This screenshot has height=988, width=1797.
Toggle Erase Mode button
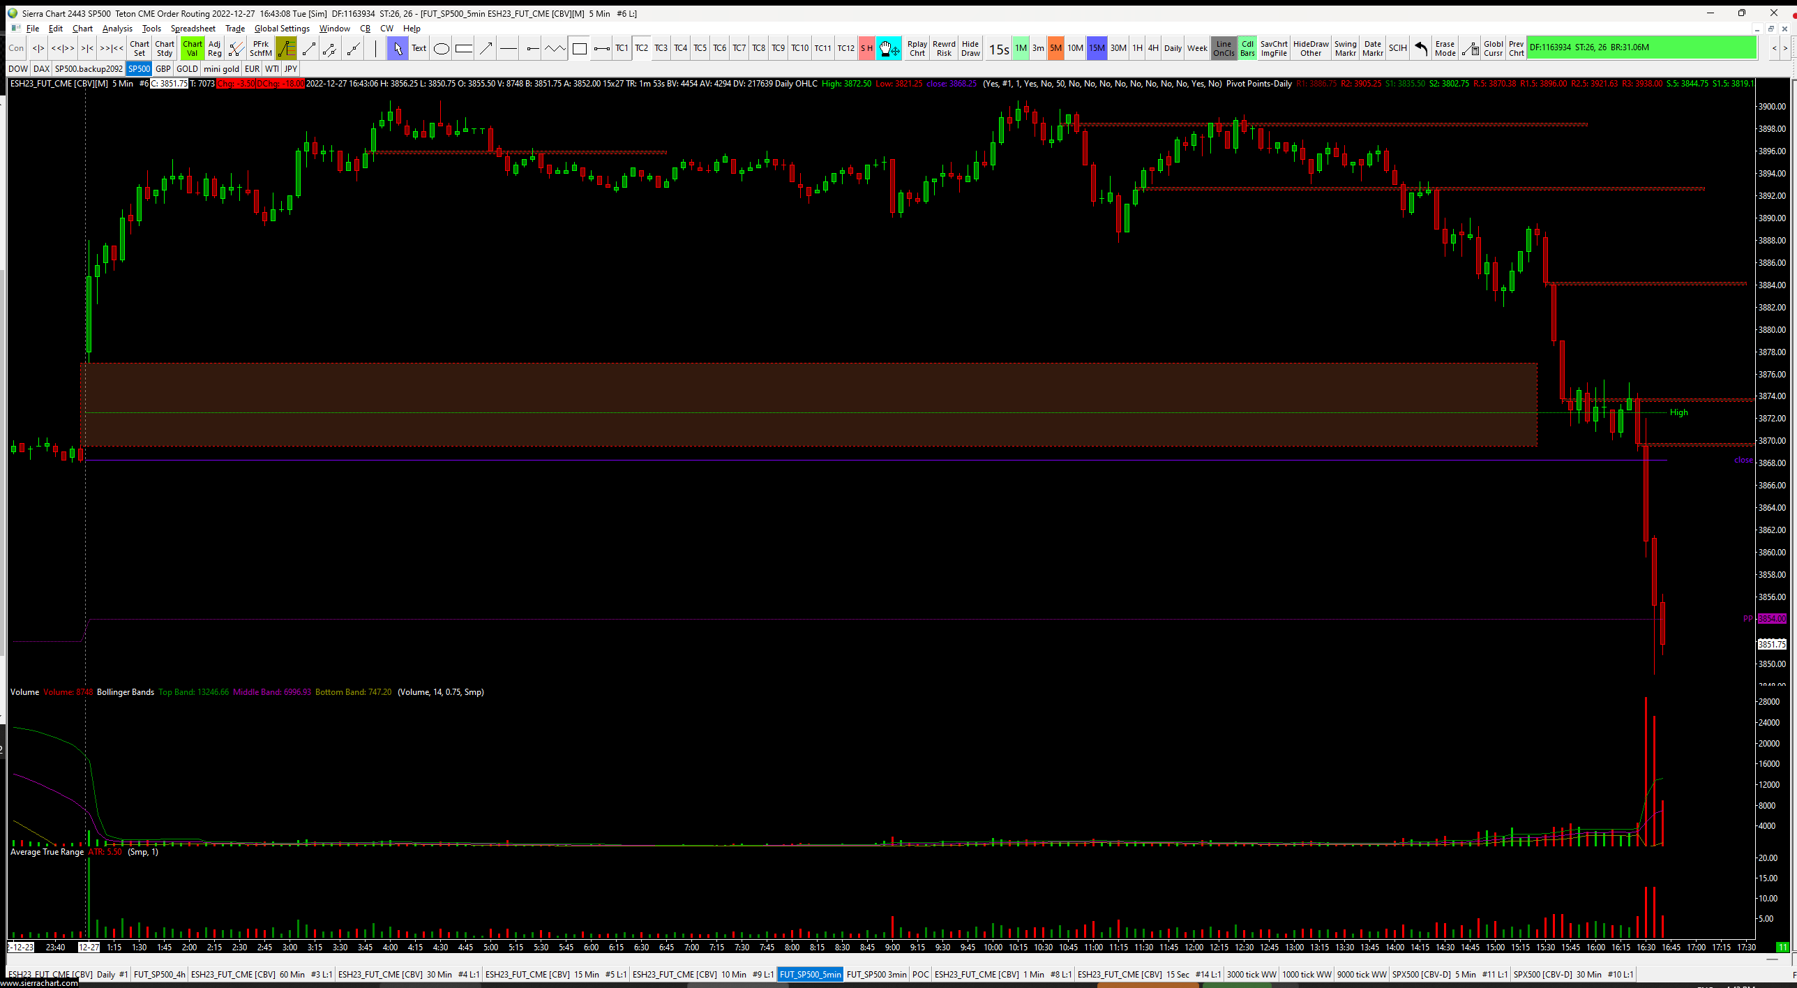[1445, 48]
